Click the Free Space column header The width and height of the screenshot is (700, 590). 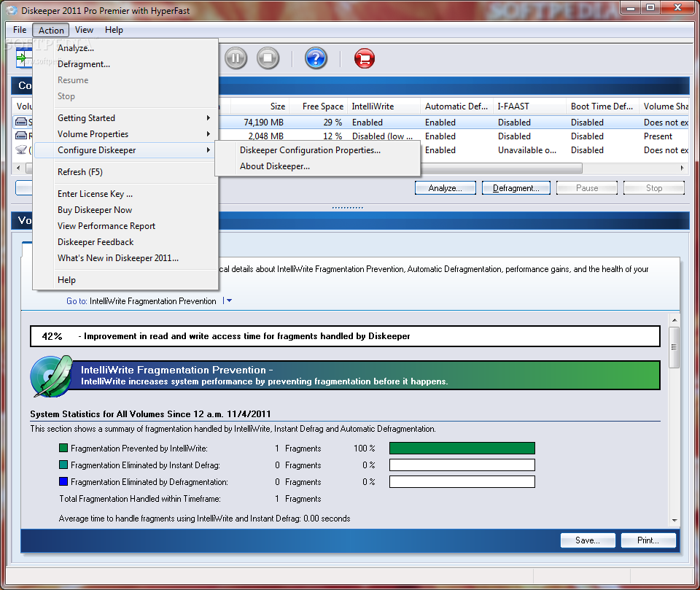pyautogui.click(x=319, y=106)
